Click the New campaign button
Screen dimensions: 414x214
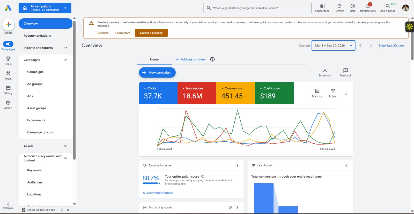pyautogui.click(x=157, y=73)
